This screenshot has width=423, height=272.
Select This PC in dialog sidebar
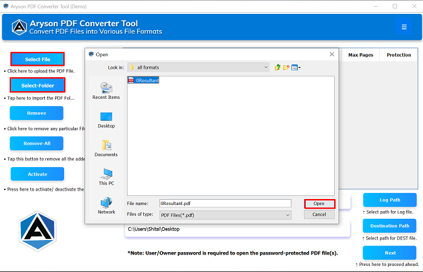coord(106,177)
